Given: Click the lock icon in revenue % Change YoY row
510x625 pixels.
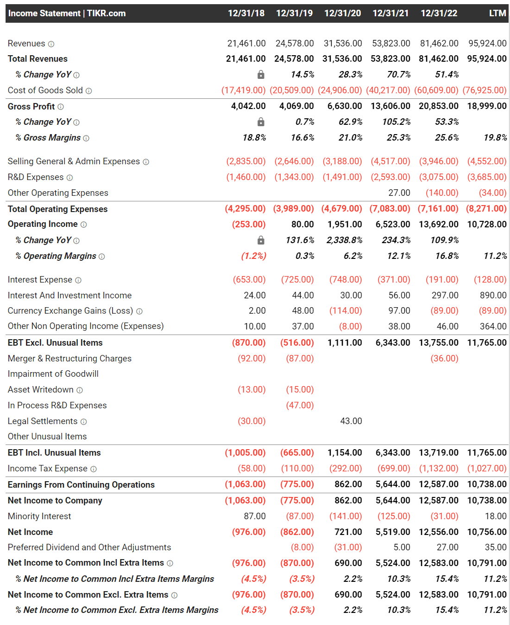Looking at the screenshot, I should click(261, 74).
